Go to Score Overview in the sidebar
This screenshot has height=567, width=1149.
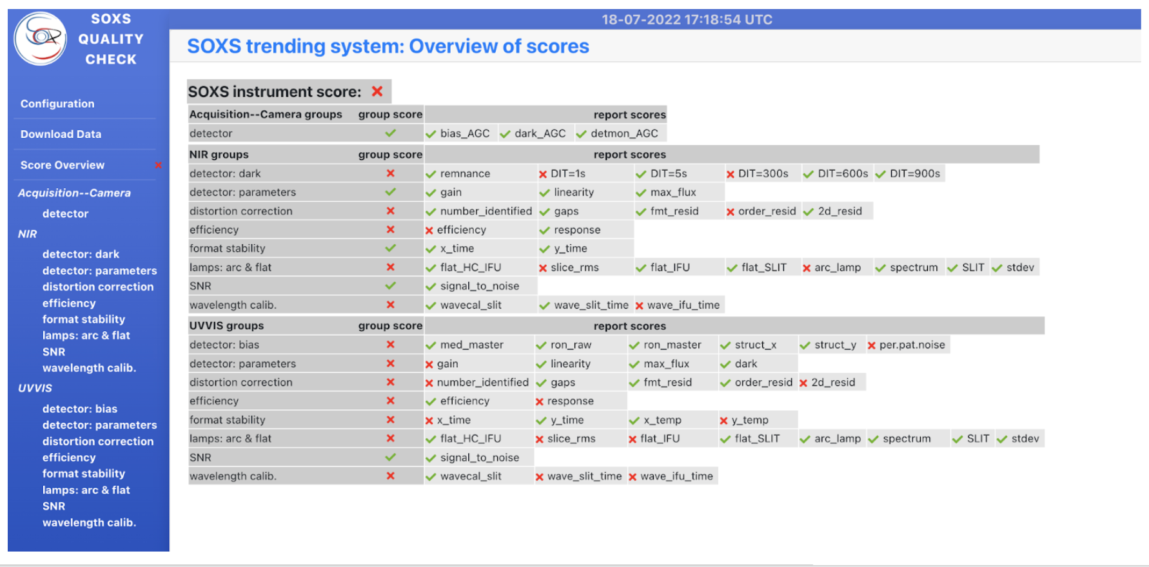tap(63, 165)
